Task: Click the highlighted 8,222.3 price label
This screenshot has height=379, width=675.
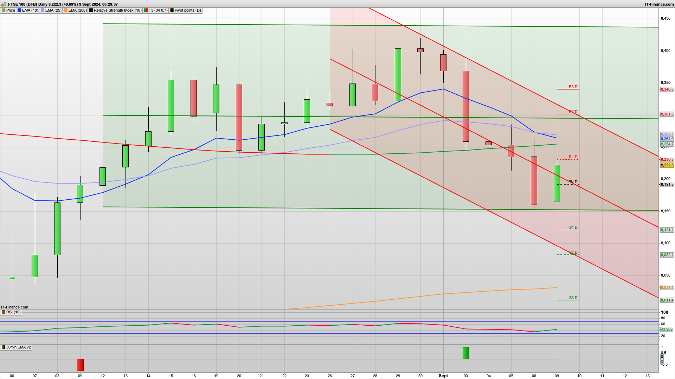Action: (x=667, y=164)
